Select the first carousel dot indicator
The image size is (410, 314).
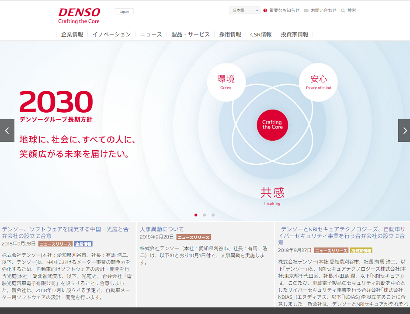coord(196,215)
